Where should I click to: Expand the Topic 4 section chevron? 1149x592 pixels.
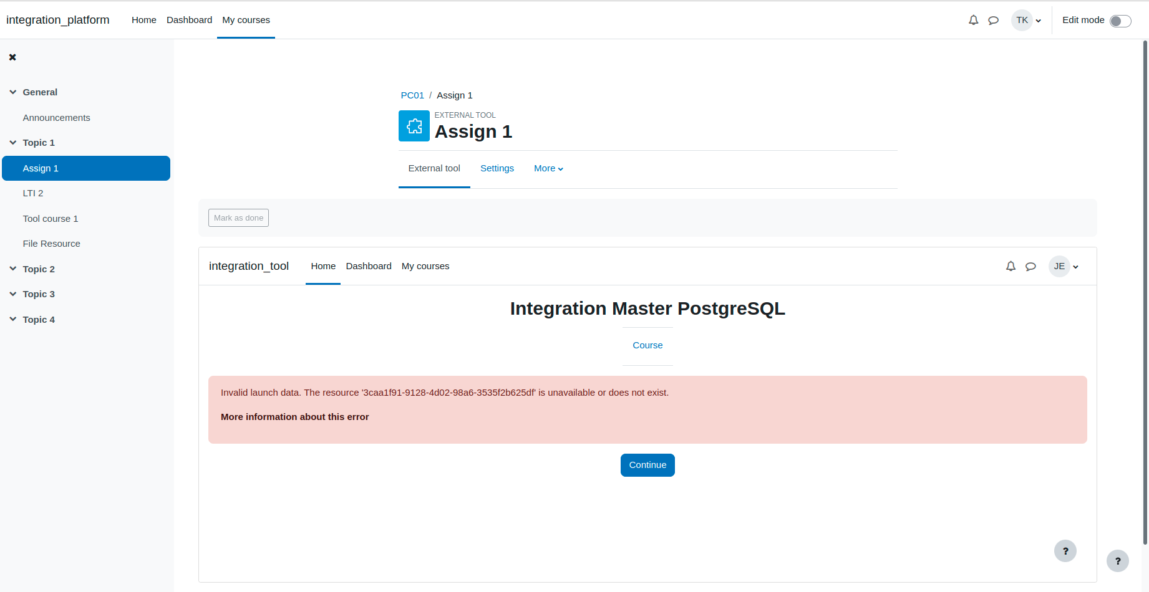click(13, 320)
